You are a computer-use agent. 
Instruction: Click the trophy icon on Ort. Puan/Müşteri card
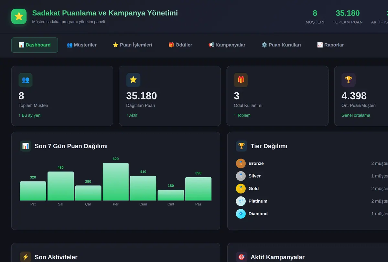pos(349,80)
